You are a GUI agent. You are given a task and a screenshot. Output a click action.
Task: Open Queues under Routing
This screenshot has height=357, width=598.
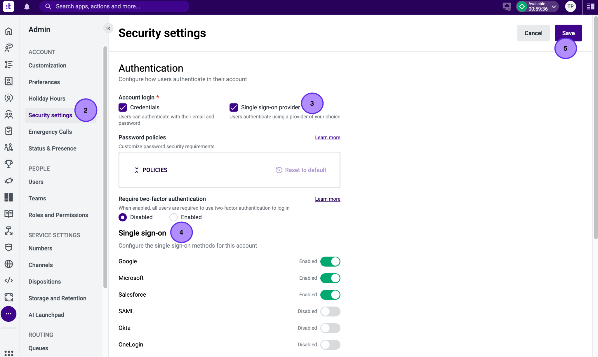tap(38, 348)
